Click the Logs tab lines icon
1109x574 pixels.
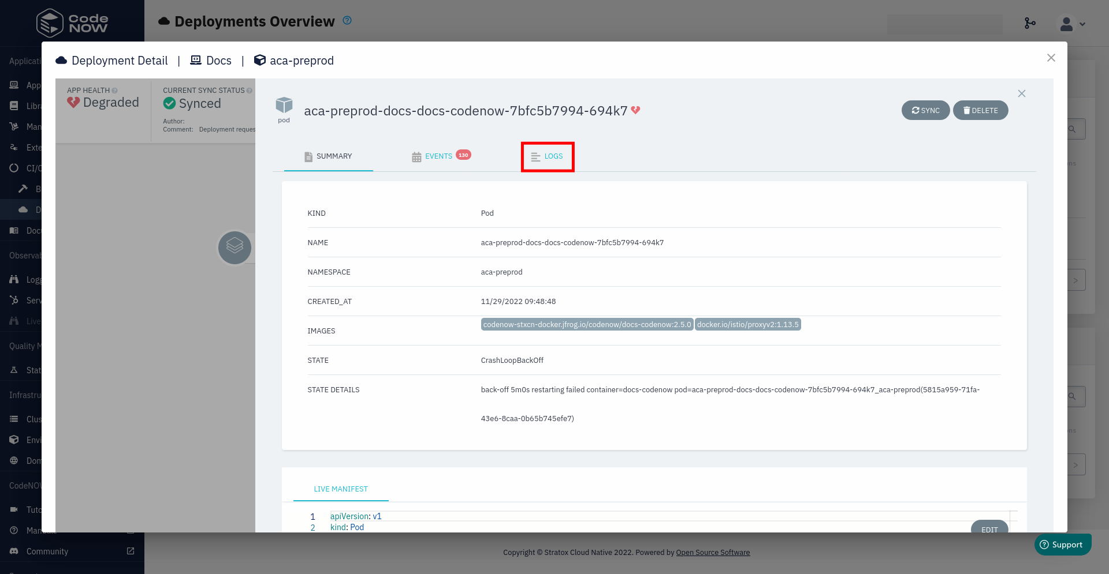[x=535, y=157]
